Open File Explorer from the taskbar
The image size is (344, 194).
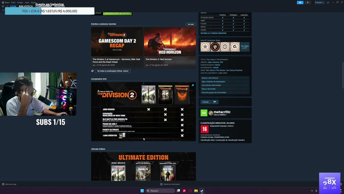(x=196, y=191)
